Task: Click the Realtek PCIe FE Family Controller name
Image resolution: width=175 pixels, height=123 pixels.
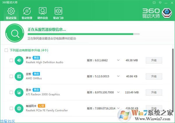Action: pyautogui.click(x=47, y=110)
